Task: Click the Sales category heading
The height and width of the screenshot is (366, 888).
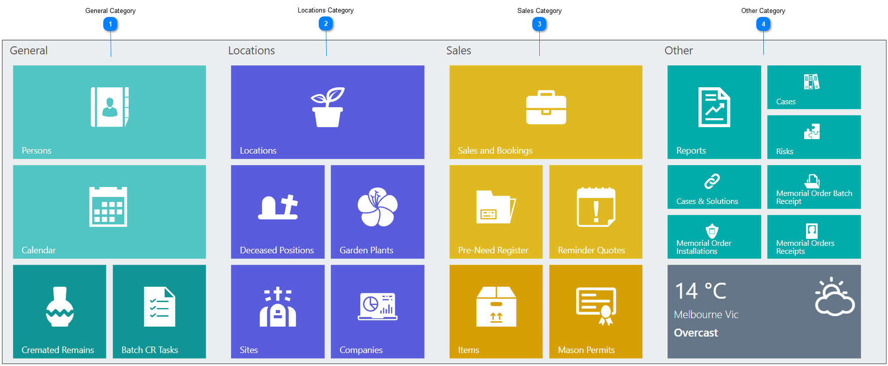Action: coord(458,50)
